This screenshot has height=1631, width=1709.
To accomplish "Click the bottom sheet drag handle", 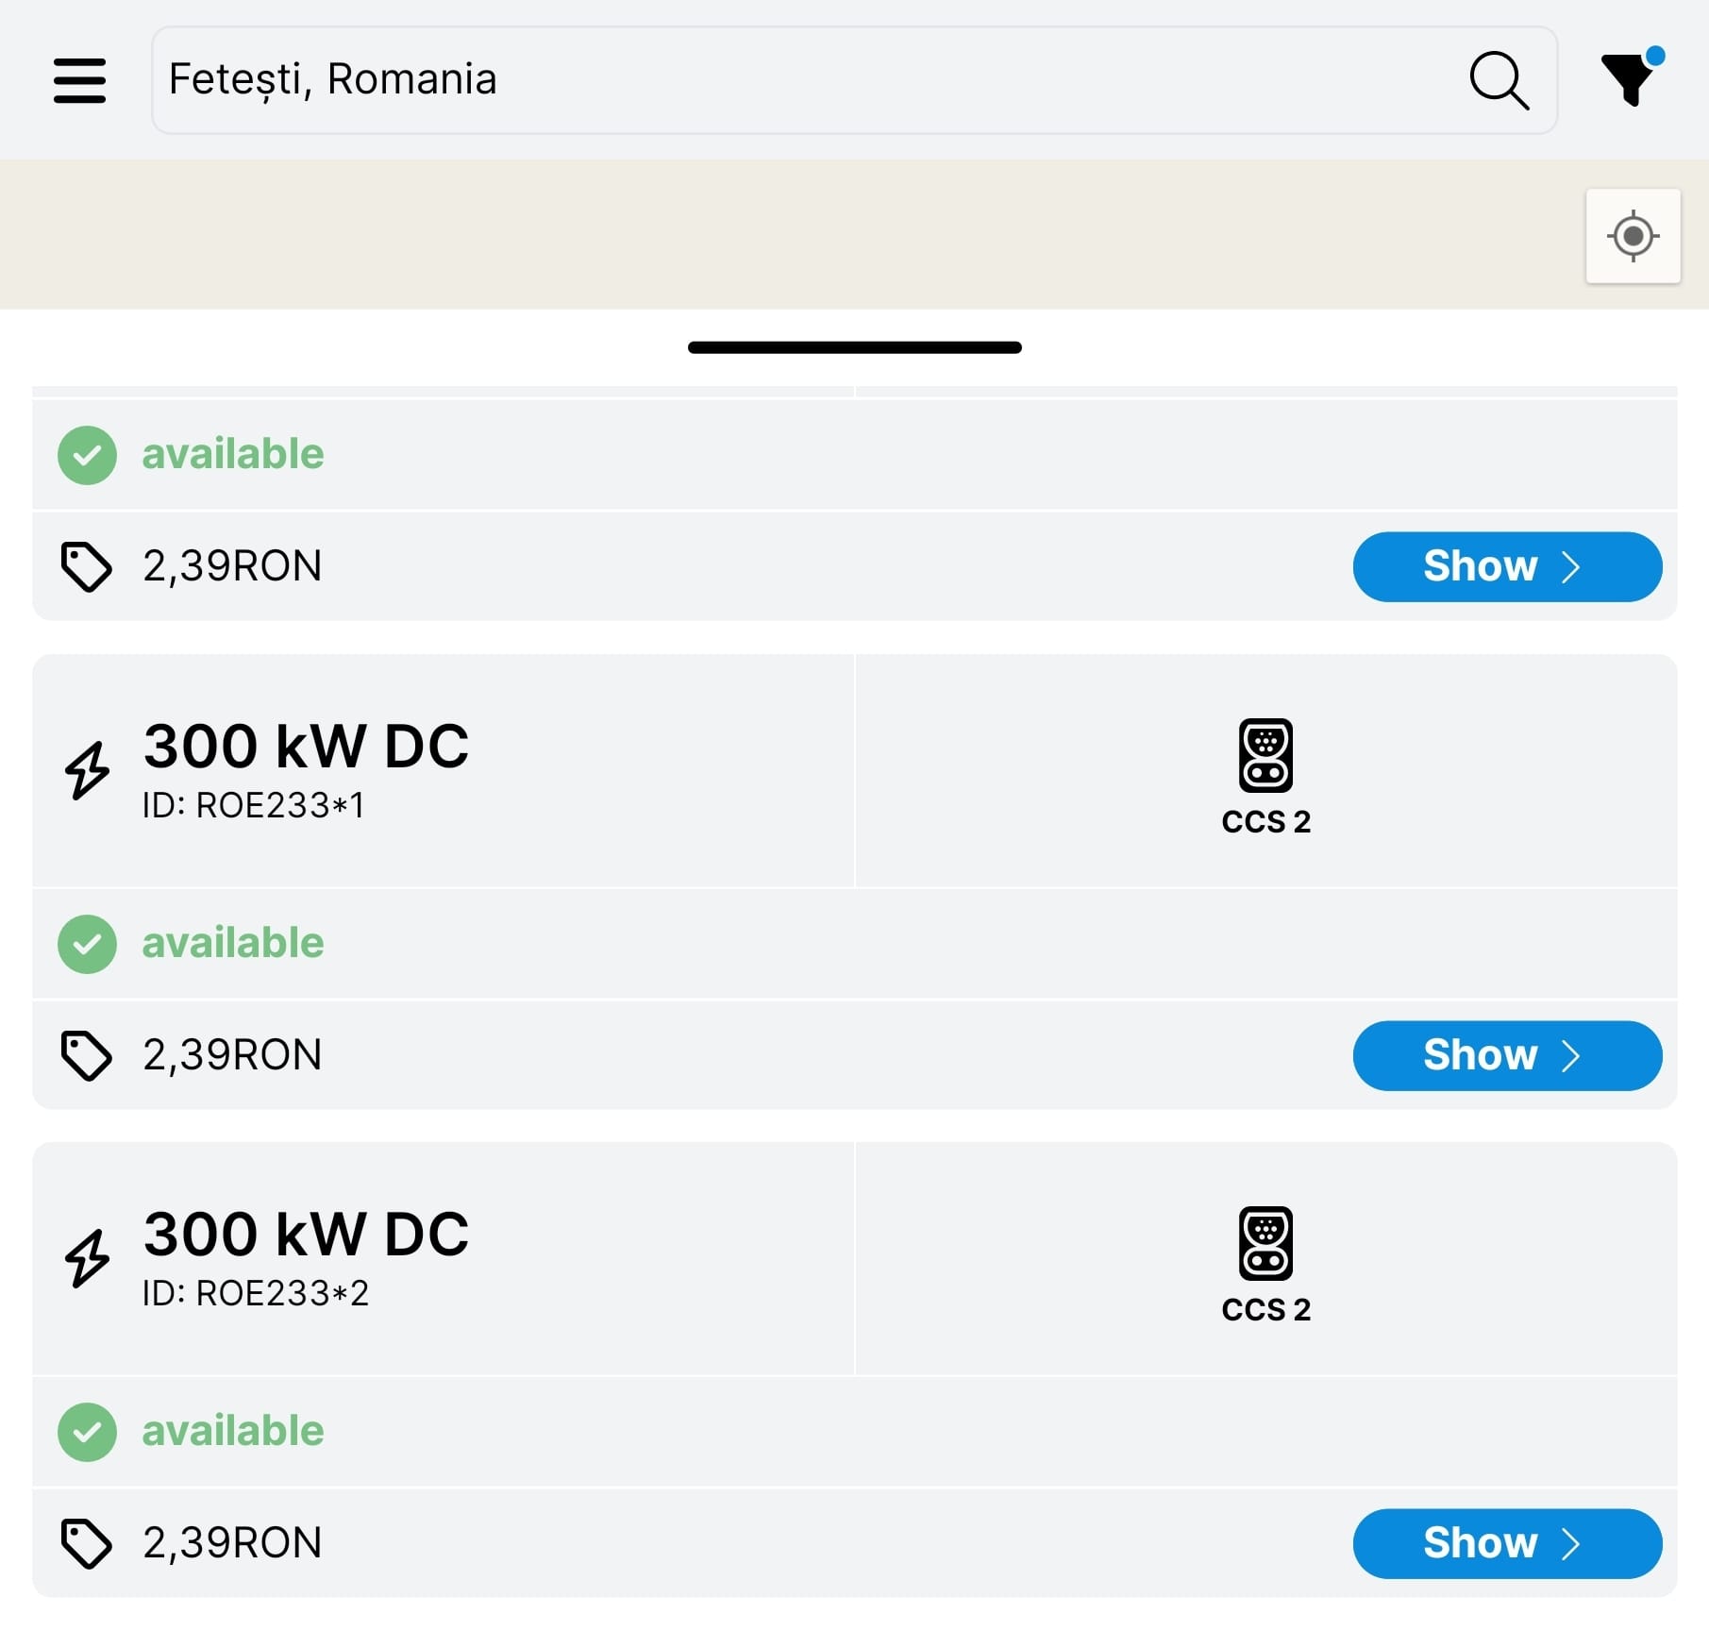I will click(x=854, y=347).
